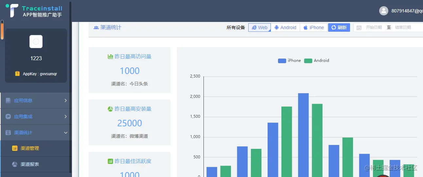This screenshot has width=423, height=177.
Task: Click the AppKey key icon
Action: click(x=17, y=74)
